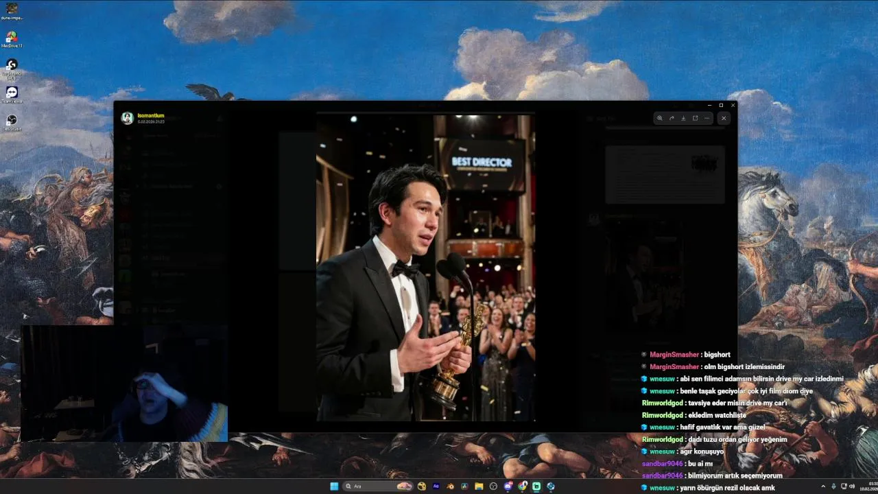Open Discord from the taskbar
This screenshot has height=494, width=878.
coord(508,486)
